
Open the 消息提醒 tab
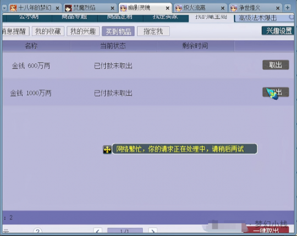(x=15, y=31)
